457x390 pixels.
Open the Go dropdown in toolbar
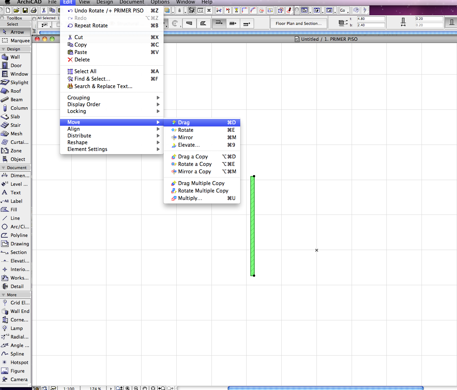344,10
